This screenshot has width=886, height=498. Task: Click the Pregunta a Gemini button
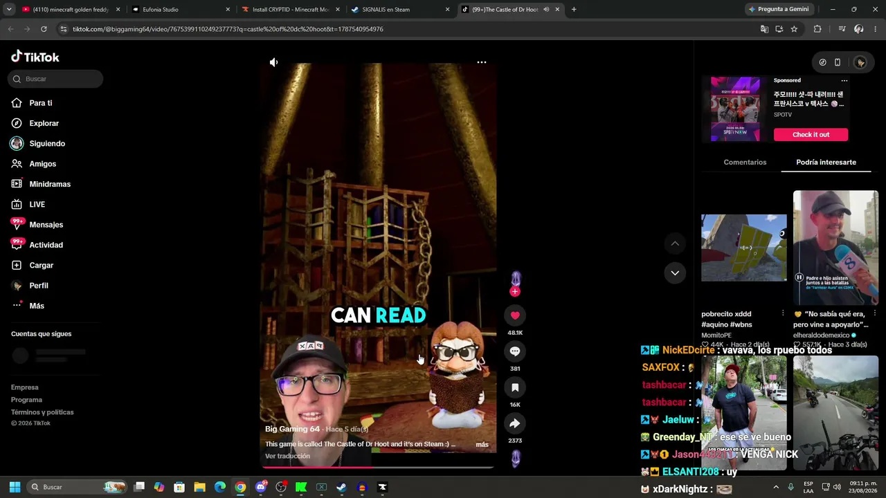(x=778, y=10)
